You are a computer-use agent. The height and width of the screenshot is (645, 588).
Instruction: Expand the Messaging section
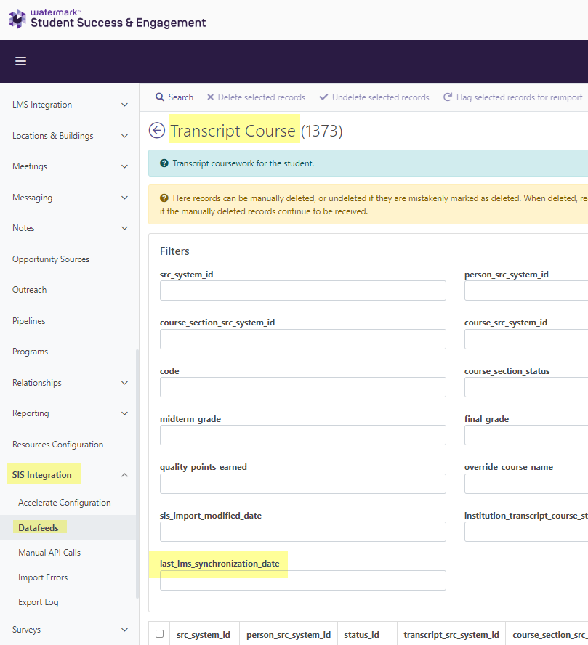[x=124, y=198]
